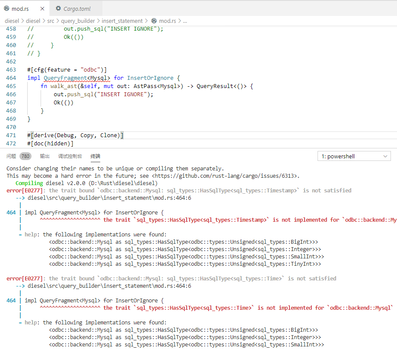Click '#[doc(hidden)]' on line 472
Image resolution: width=397 pixels, height=349 pixels.
coord(51,144)
